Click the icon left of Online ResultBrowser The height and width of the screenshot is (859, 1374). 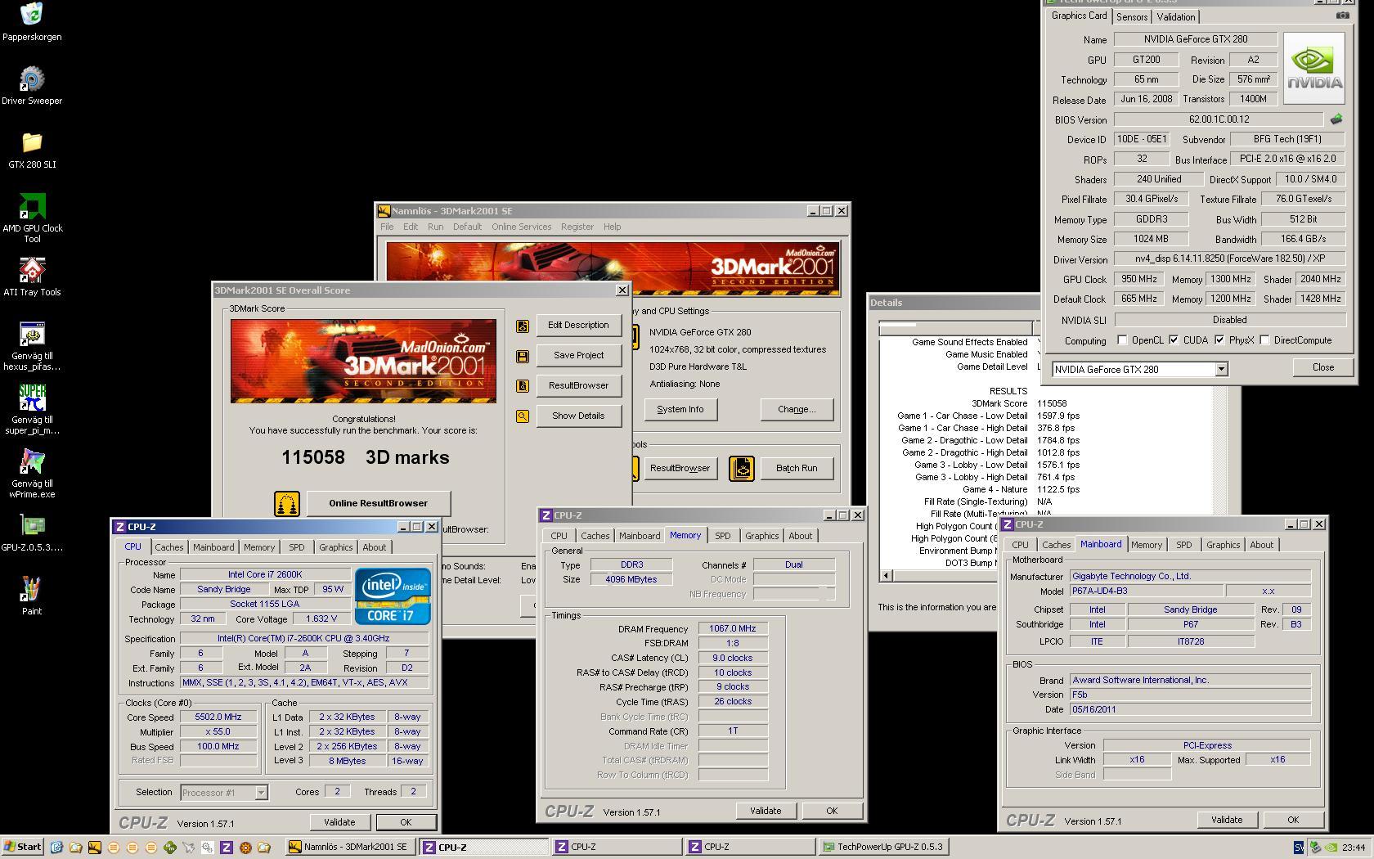coord(287,503)
